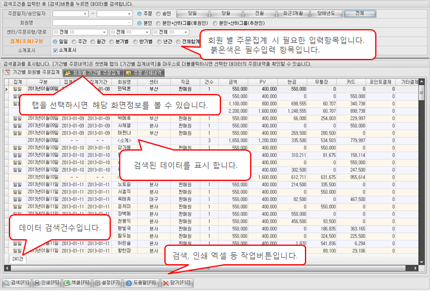Viewport: 430px width, 291px height.
Task: Select the 승인 date radio button
Action: [x=158, y=14]
